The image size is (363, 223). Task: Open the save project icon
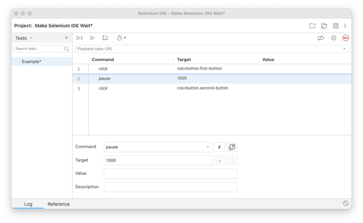coord(335,26)
